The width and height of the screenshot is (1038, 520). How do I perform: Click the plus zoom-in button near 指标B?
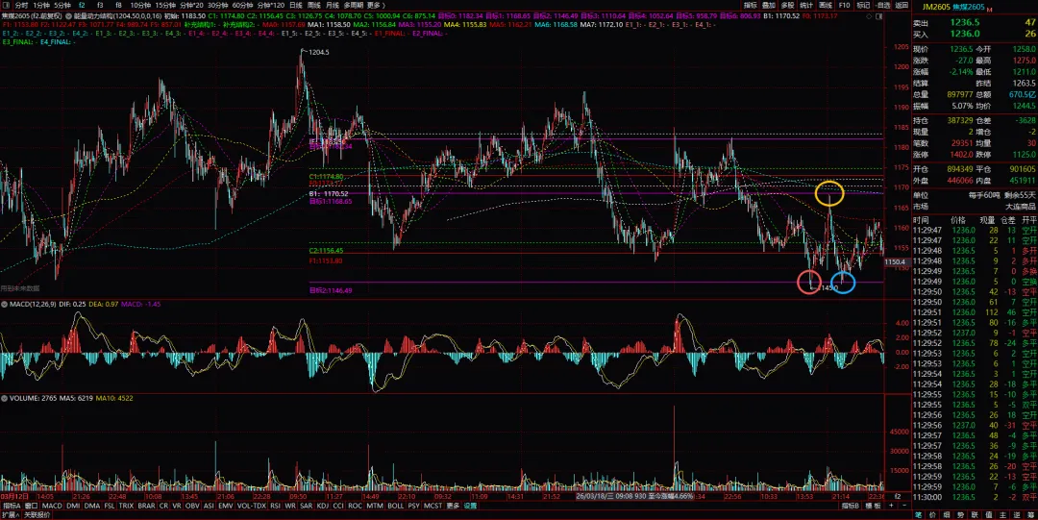(891, 506)
